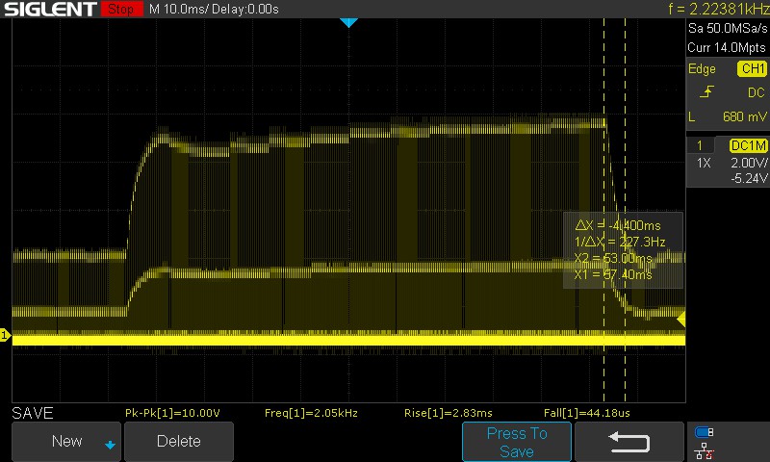Click the yellow trigger level arrow on right edge
This screenshot has height=462, width=770.
pyautogui.click(x=680, y=319)
